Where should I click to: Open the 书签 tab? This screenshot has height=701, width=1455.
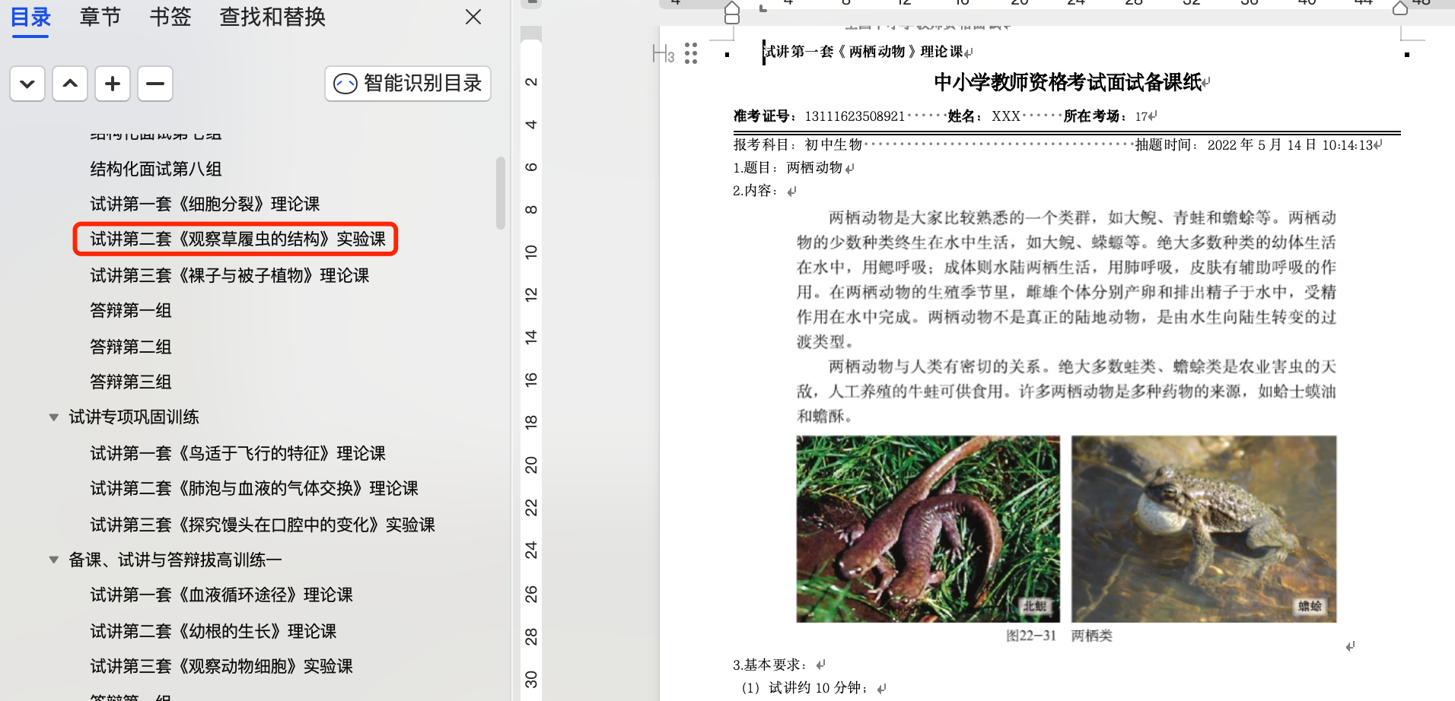click(170, 17)
